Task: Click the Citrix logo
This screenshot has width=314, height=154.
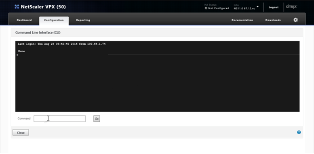Action: [x=291, y=6]
